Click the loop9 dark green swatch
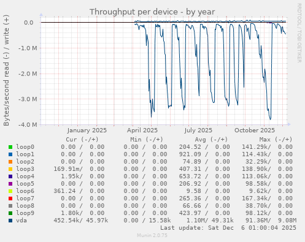The height and width of the screenshot is (242, 305). [10, 213]
